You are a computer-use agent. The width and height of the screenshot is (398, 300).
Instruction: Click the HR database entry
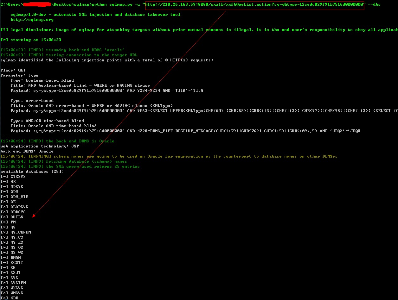pos(8,182)
